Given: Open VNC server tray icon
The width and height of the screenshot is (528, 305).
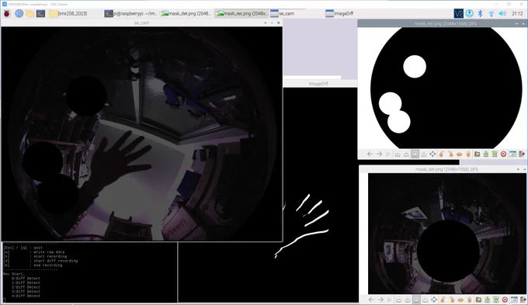Looking at the screenshot, I should (459, 13).
